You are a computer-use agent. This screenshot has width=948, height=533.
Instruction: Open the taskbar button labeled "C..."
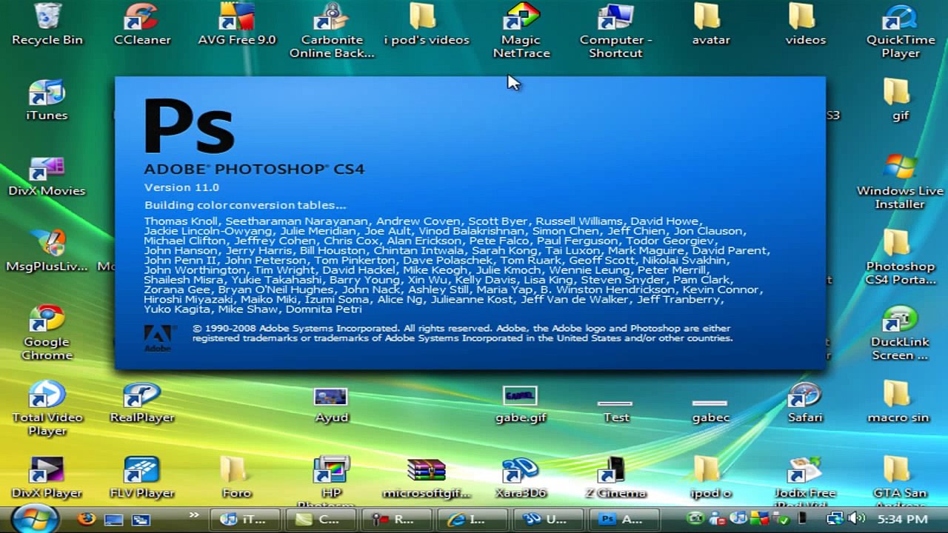click(x=321, y=519)
